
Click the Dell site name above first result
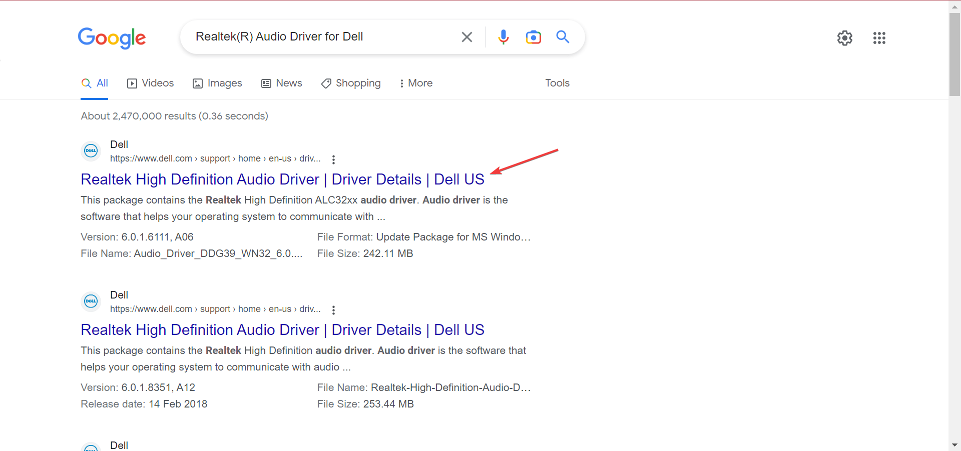(119, 144)
